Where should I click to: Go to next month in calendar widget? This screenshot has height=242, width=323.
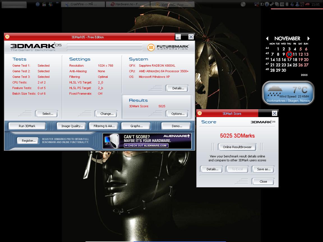point(308,38)
